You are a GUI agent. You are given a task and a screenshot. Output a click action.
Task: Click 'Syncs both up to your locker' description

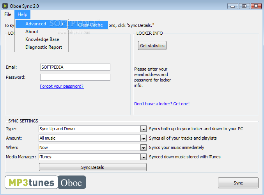pyautogui.click(x=196, y=129)
